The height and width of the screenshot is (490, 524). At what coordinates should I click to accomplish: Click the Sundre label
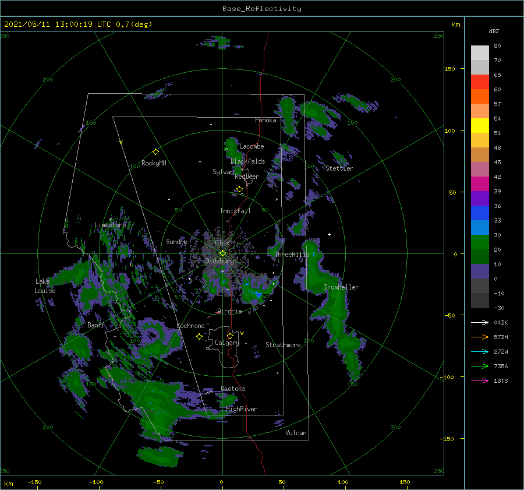click(176, 242)
